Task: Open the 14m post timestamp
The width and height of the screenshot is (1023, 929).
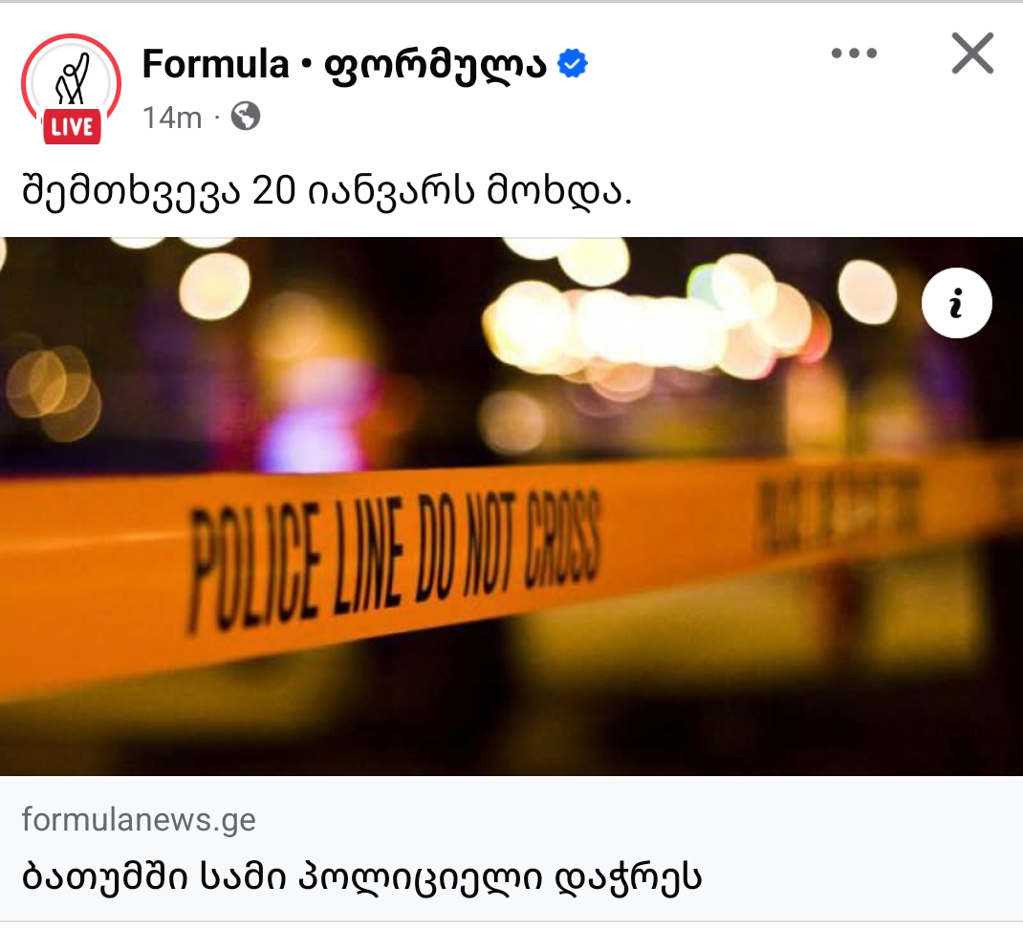Action: [172, 119]
